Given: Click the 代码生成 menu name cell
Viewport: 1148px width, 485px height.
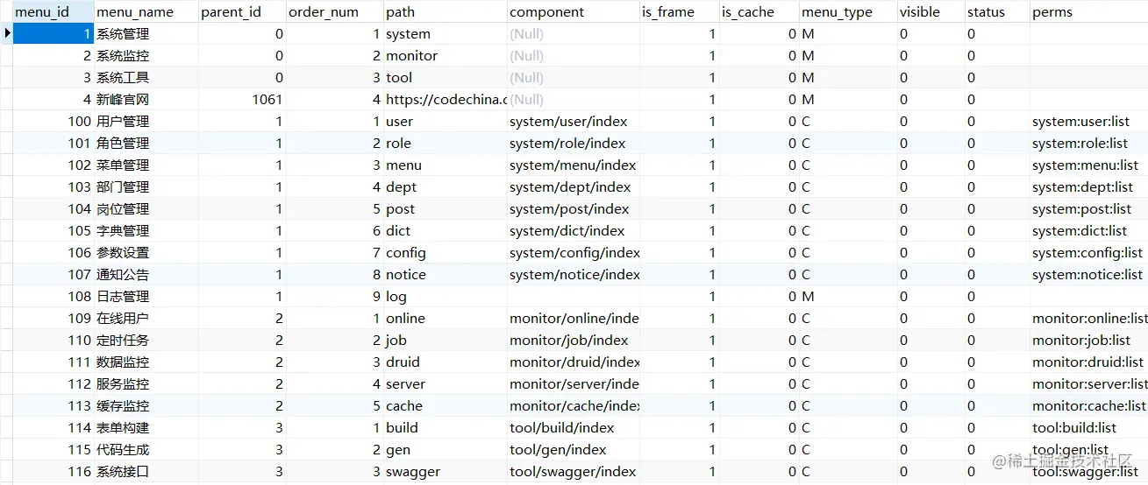Looking at the screenshot, I should pos(123,450).
